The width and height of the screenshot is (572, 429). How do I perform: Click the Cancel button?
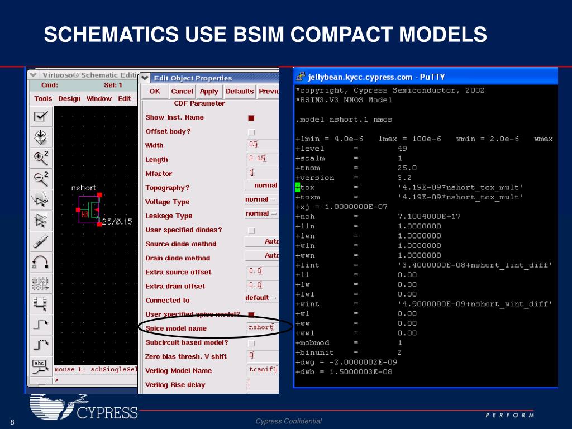click(x=182, y=91)
